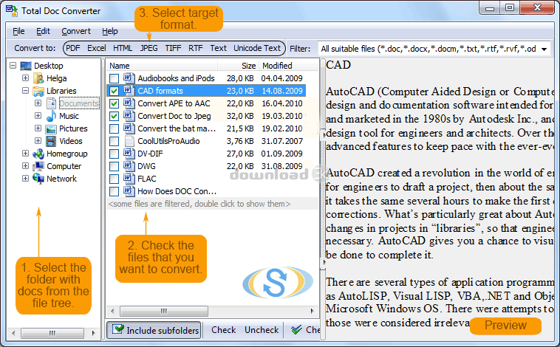Sort files by Size column header
This screenshot has width=560, height=347.
tap(239, 66)
